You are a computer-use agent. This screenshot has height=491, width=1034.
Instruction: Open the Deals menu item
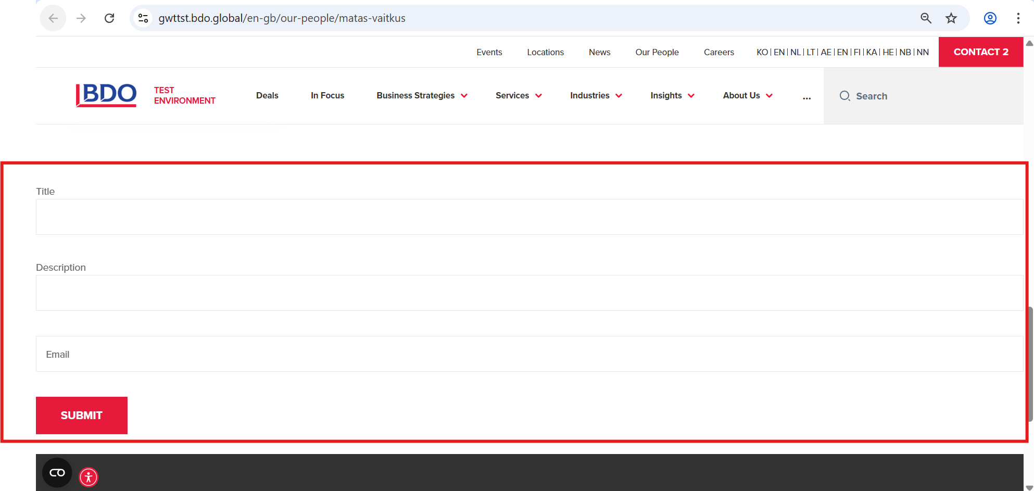coord(267,95)
